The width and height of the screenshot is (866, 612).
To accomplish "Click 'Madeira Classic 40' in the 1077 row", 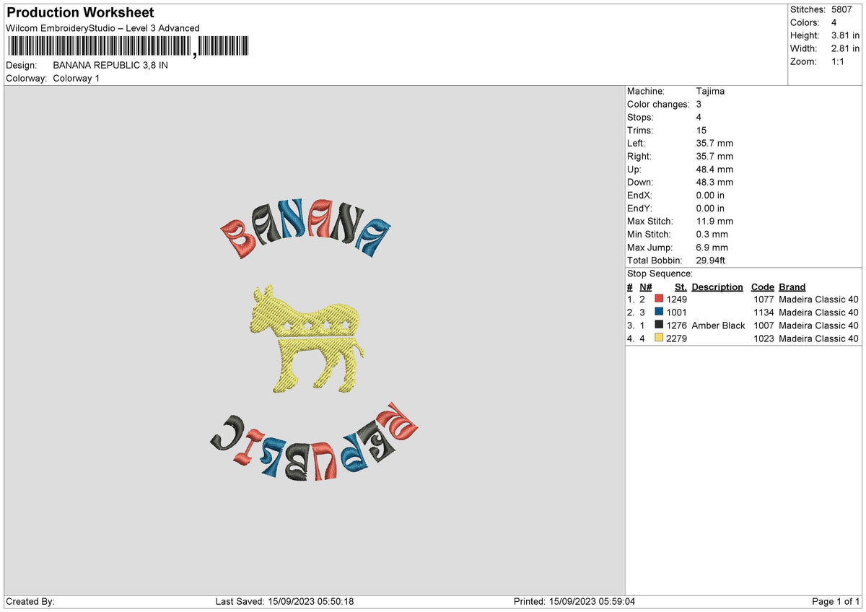I will (x=818, y=299).
